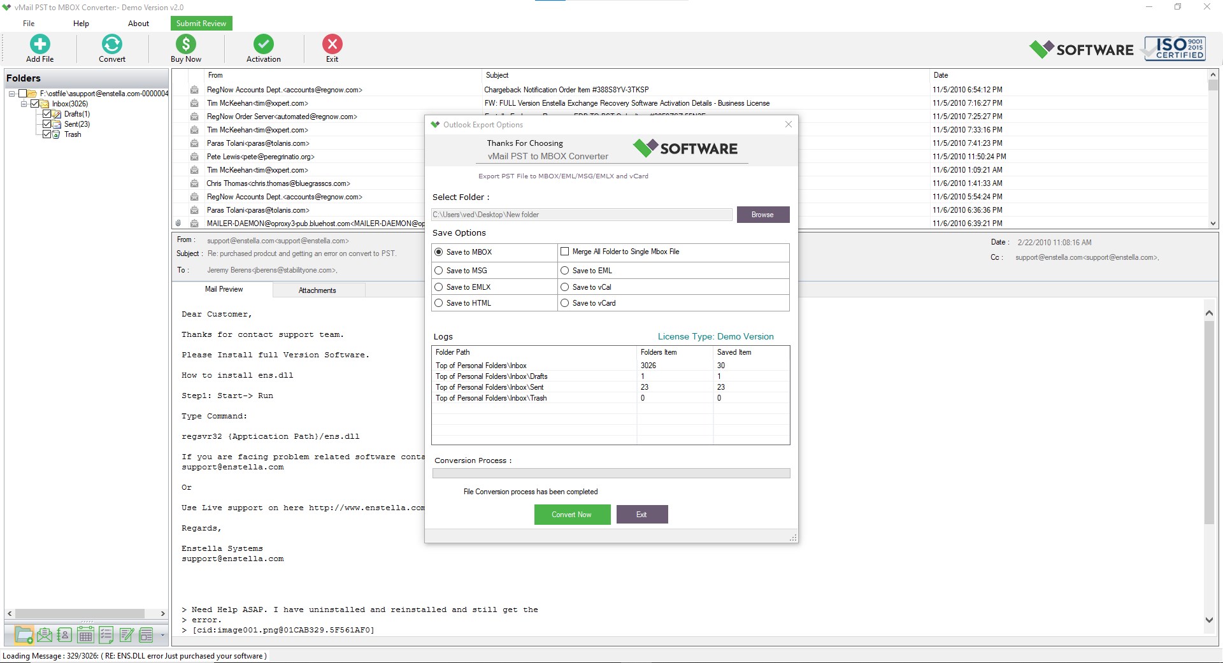Click the Software logo in main header

click(x=1082, y=49)
